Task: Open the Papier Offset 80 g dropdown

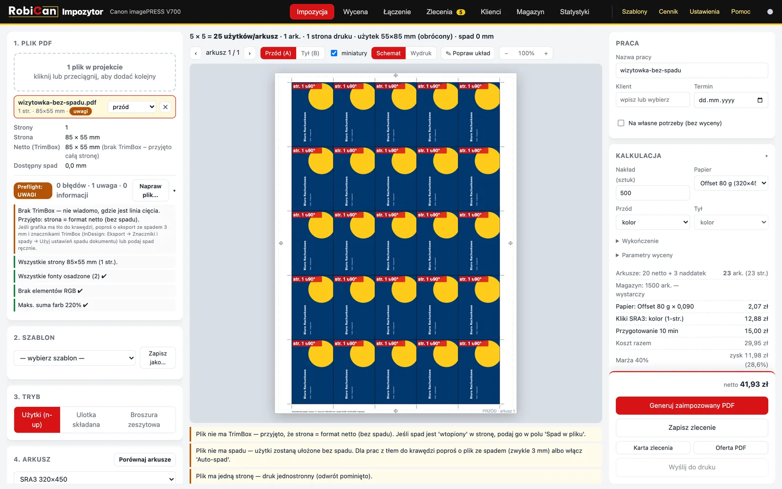Action: 731,183
